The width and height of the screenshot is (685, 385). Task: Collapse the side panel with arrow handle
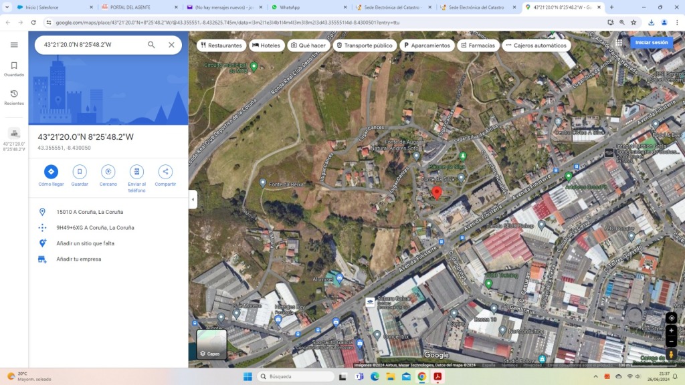[193, 199]
